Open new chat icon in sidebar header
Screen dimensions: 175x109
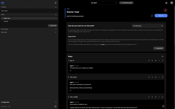(56, 3)
